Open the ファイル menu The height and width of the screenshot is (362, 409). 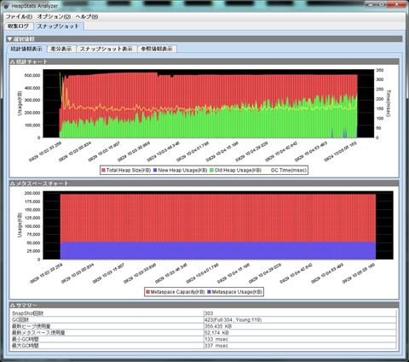pos(19,16)
